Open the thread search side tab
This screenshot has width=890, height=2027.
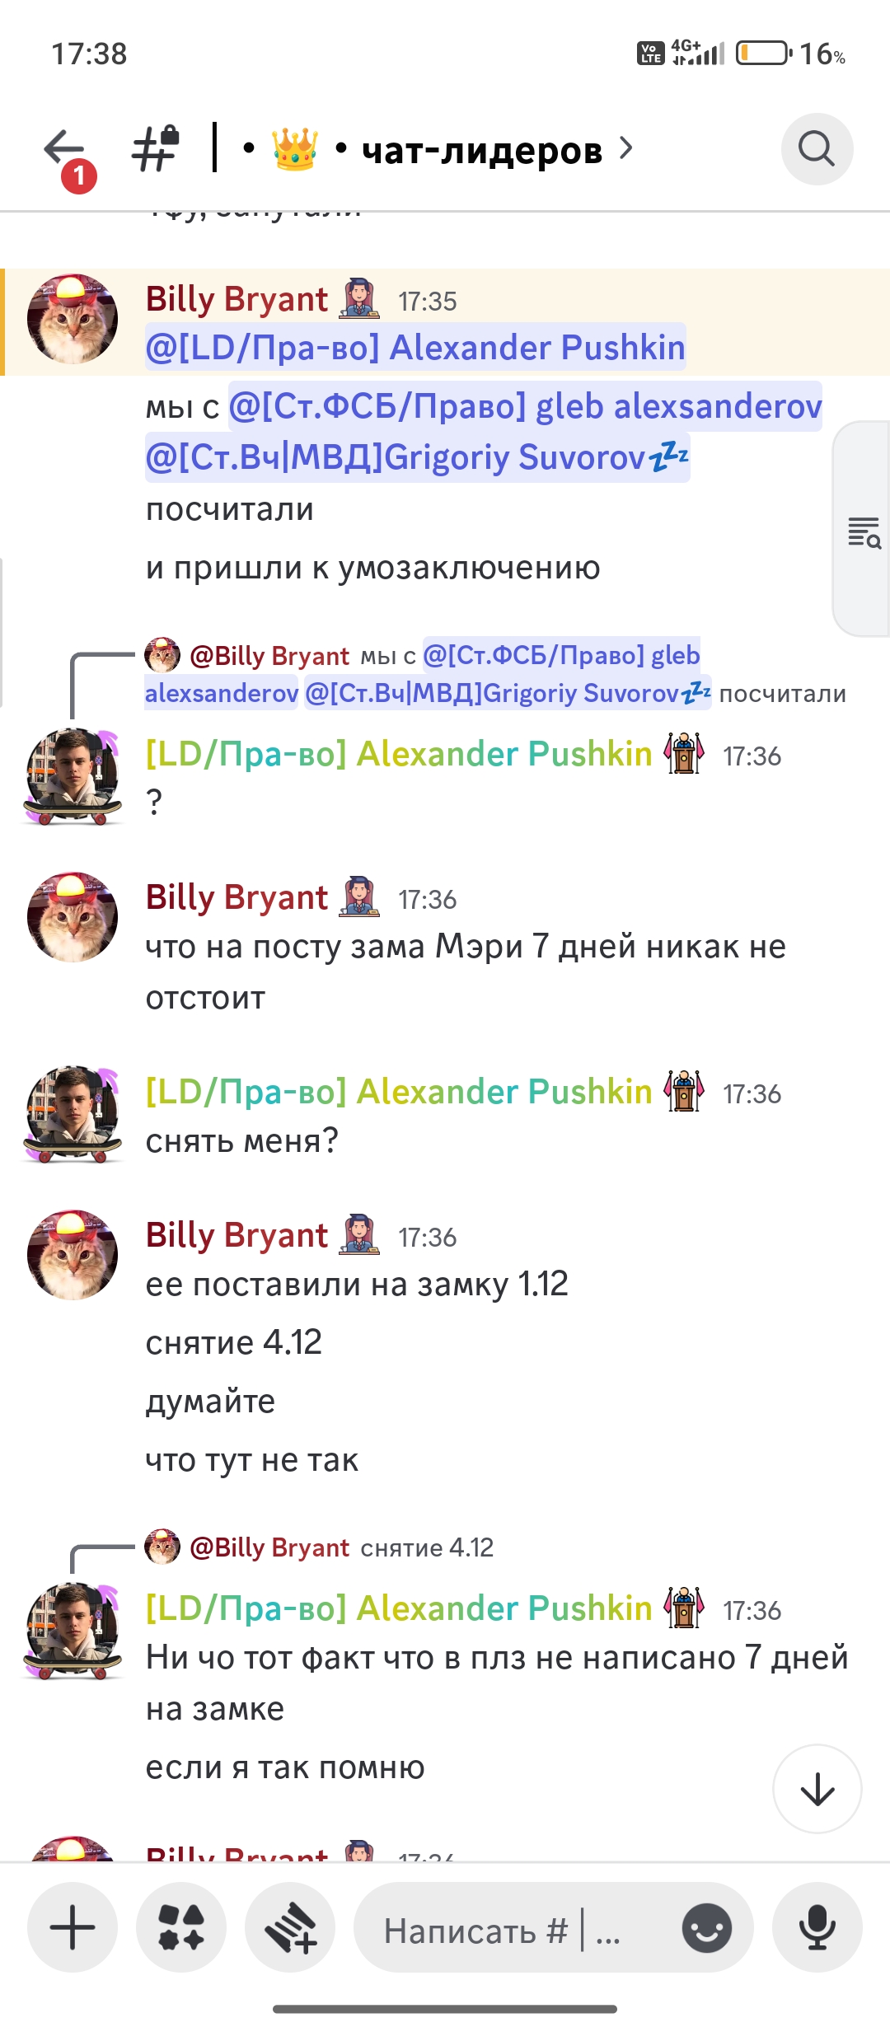[x=863, y=530]
